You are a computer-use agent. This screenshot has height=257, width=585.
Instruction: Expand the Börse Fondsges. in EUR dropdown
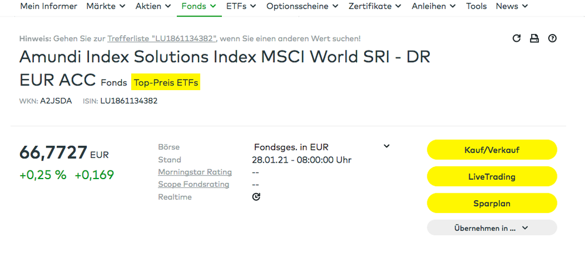click(386, 146)
